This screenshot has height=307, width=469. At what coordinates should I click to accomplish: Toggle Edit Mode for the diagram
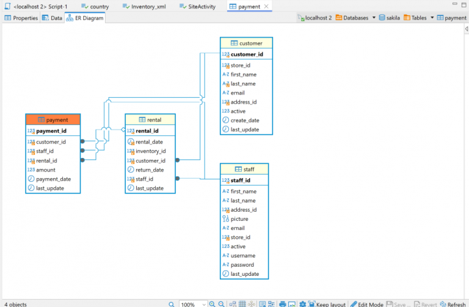[x=367, y=304]
